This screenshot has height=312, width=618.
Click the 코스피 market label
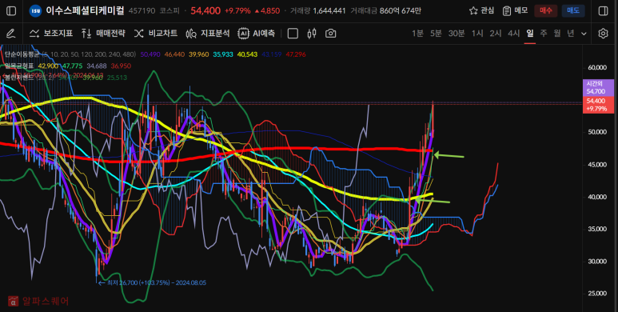tap(169, 11)
